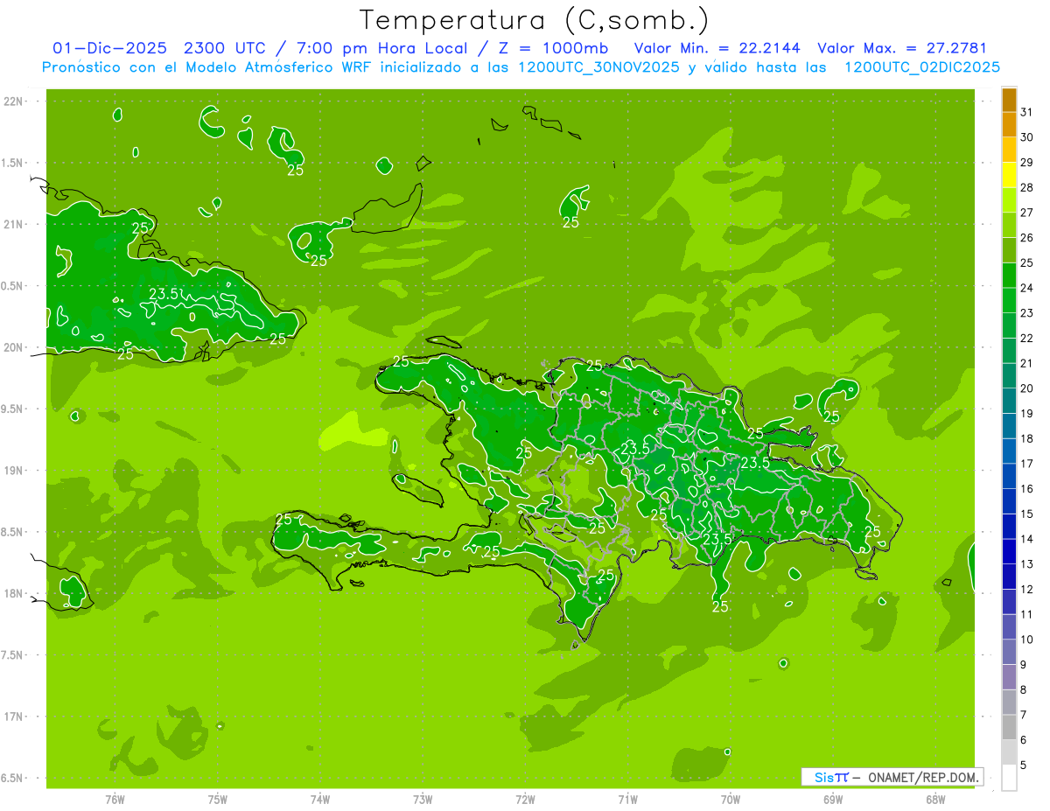Click the '18' value on the color scale
This screenshot has height=811, width=1050.
[1026, 438]
